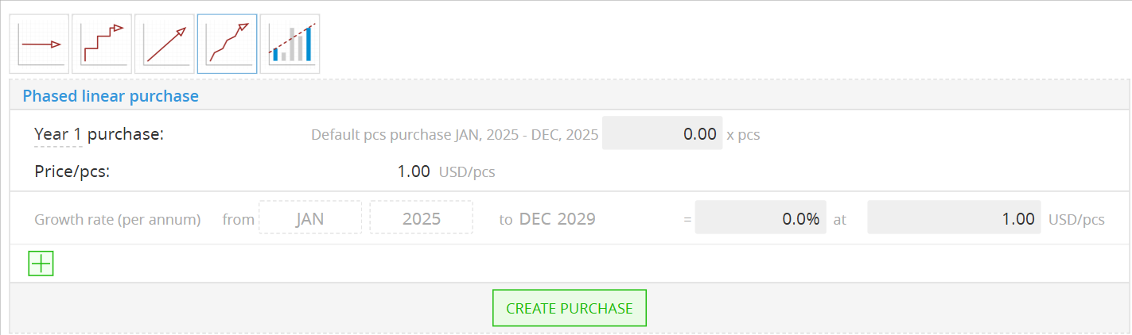This screenshot has width=1132, height=335.
Task: Open the JAN start month dropdown
Action: point(310,218)
